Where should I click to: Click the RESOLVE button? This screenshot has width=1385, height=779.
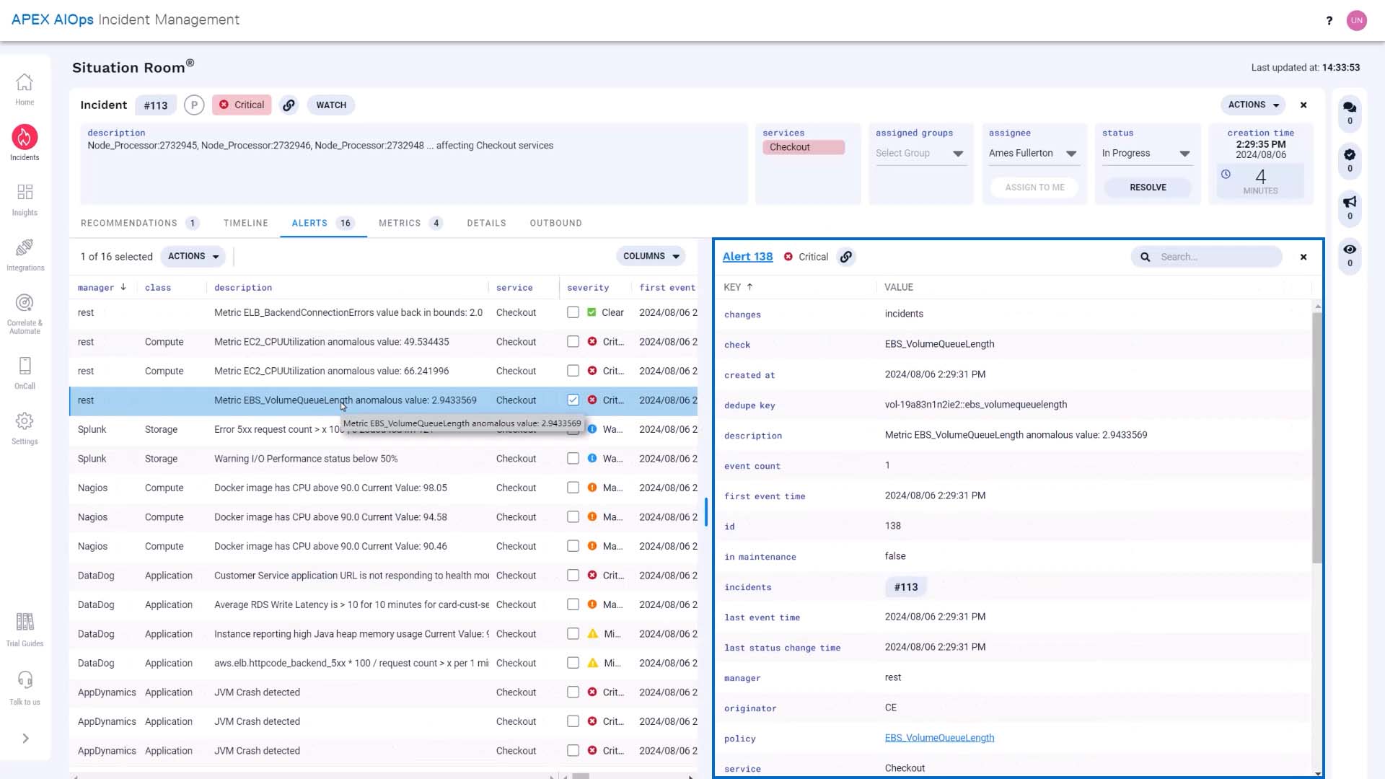(1148, 188)
